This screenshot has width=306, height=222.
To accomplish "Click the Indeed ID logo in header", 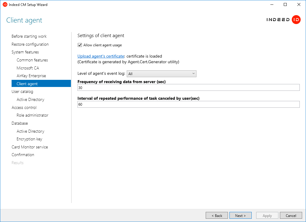I will (x=283, y=20).
